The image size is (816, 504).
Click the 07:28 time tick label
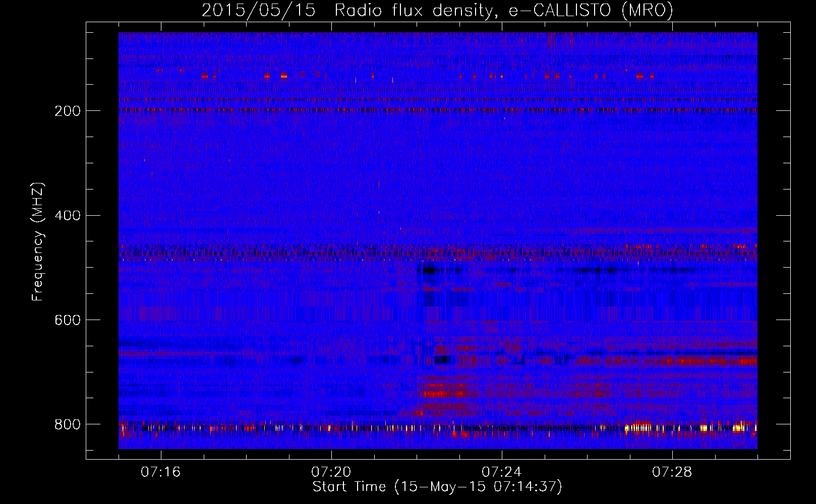click(x=672, y=472)
